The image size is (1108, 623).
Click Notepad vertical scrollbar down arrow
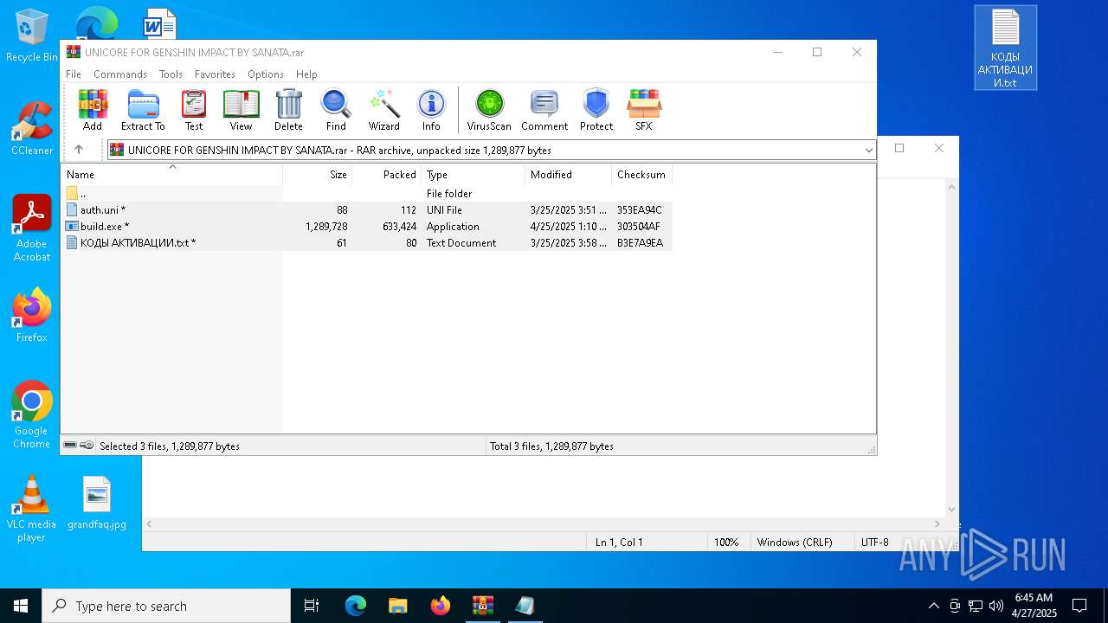(x=952, y=510)
